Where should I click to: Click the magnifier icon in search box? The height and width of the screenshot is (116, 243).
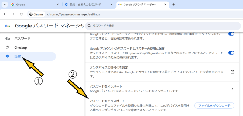pyautogui.click(x=89, y=26)
